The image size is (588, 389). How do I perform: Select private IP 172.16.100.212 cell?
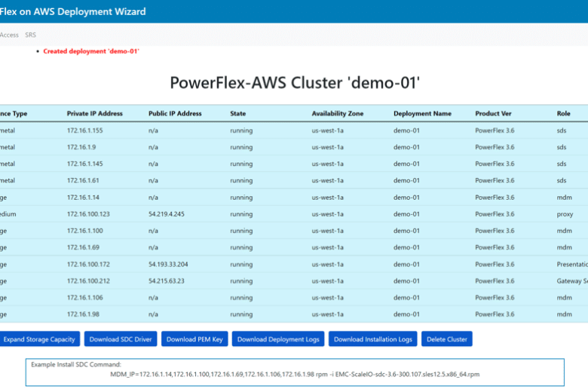tap(88, 280)
